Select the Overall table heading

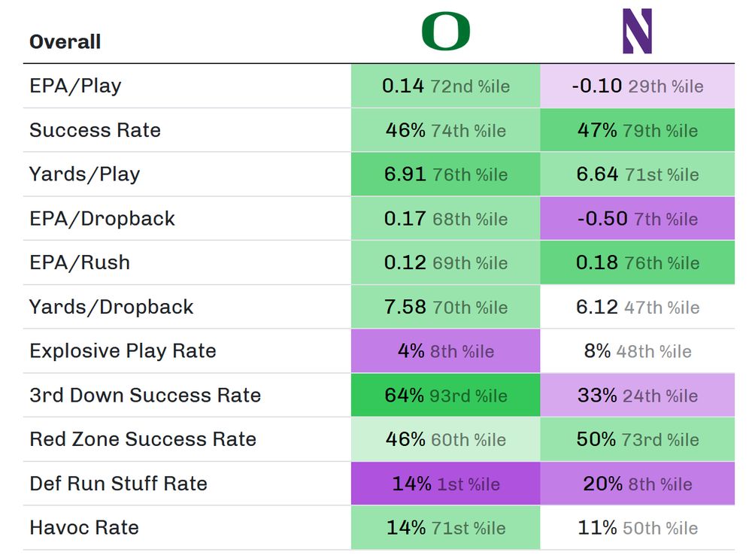tap(65, 42)
